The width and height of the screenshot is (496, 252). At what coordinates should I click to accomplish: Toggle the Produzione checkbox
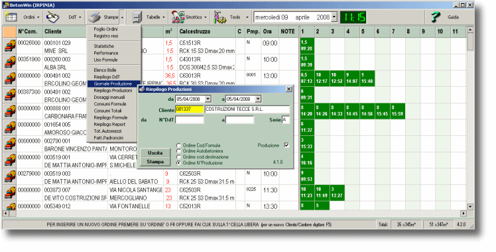point(286,145)
